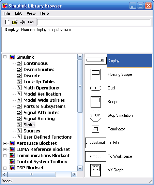Click the Sources sublibrary icon

coord(19,131)
